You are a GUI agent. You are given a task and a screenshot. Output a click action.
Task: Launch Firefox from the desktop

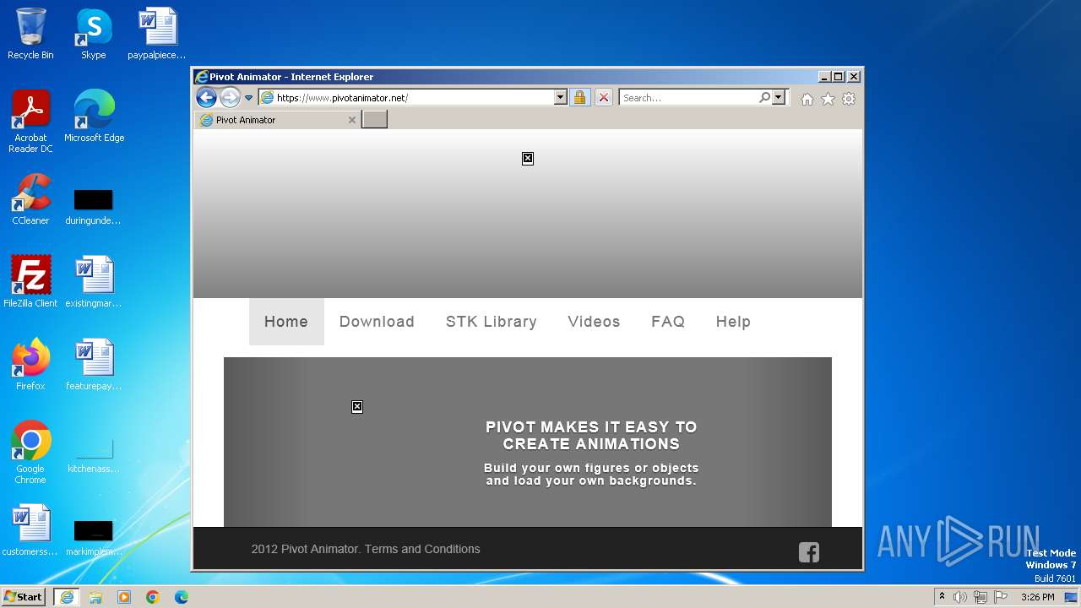click(x=30, y=366)
